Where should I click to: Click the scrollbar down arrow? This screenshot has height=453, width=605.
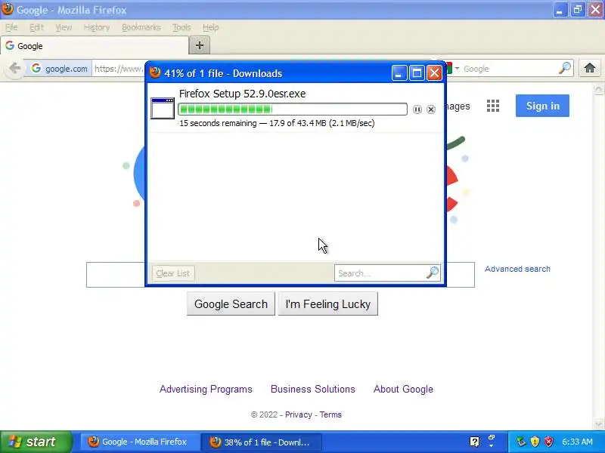pos(598,424)
